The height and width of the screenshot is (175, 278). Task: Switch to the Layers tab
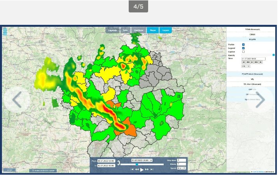pyautogui.click(x=165, y=30)
